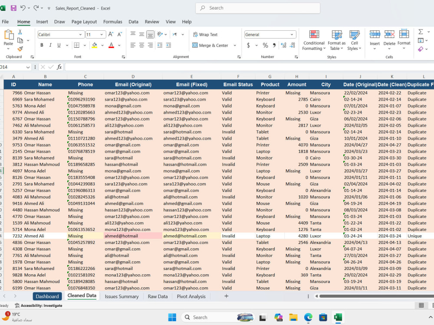Open the Formulas ribbon tab
This screenshot has width=434, height=325.
pyautogui.click(x=113, y=22)
